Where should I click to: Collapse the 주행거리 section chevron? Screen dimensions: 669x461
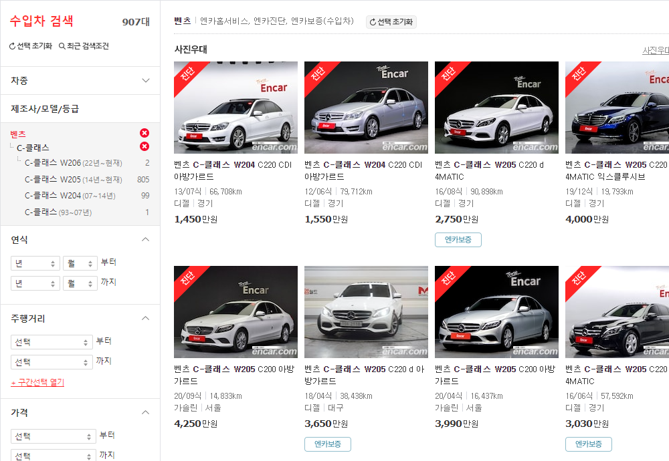145,318
